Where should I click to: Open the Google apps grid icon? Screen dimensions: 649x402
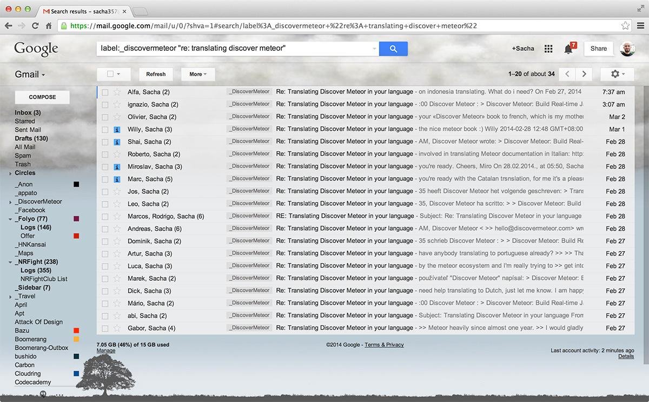pos(548,49)
